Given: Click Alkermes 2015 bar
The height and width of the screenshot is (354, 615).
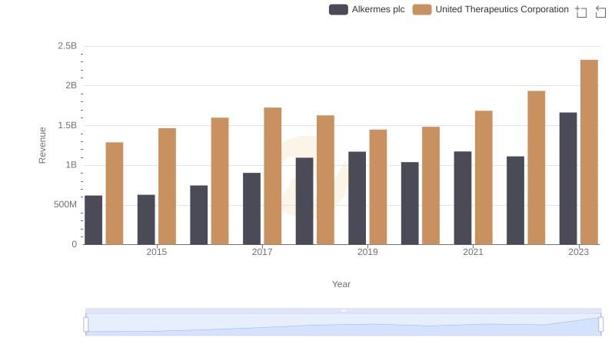Looking at the screenshot, I should 146,220.
